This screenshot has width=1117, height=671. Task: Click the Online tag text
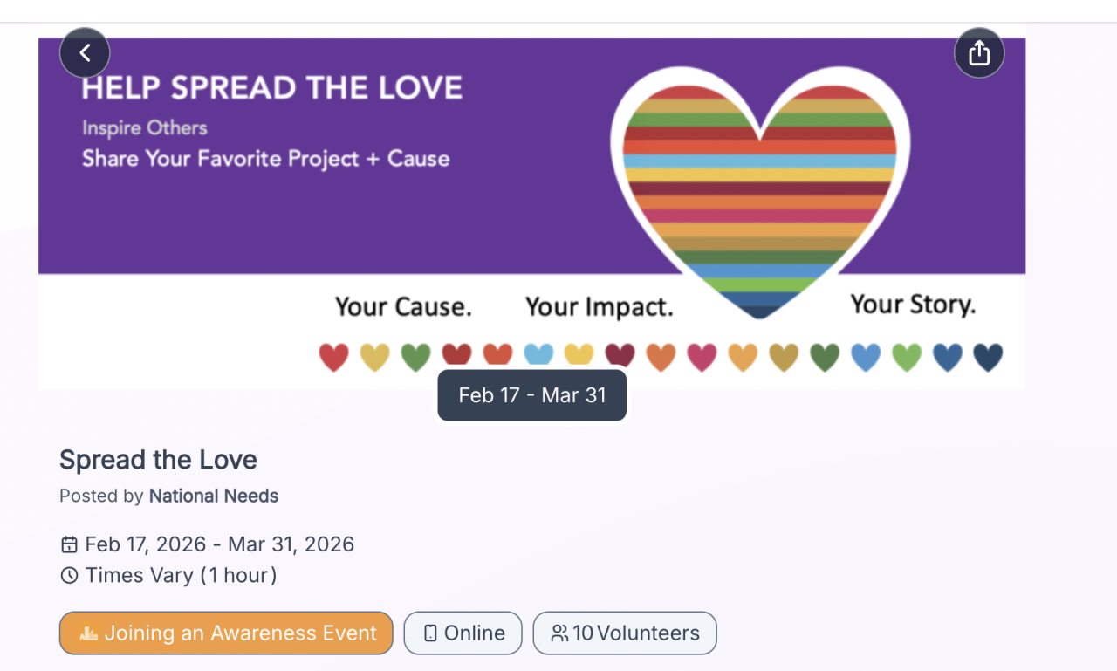click(475, 633)
